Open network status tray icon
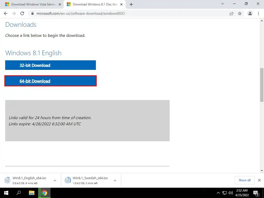Screen dimensions: 264x198 [x=225, y=193]
